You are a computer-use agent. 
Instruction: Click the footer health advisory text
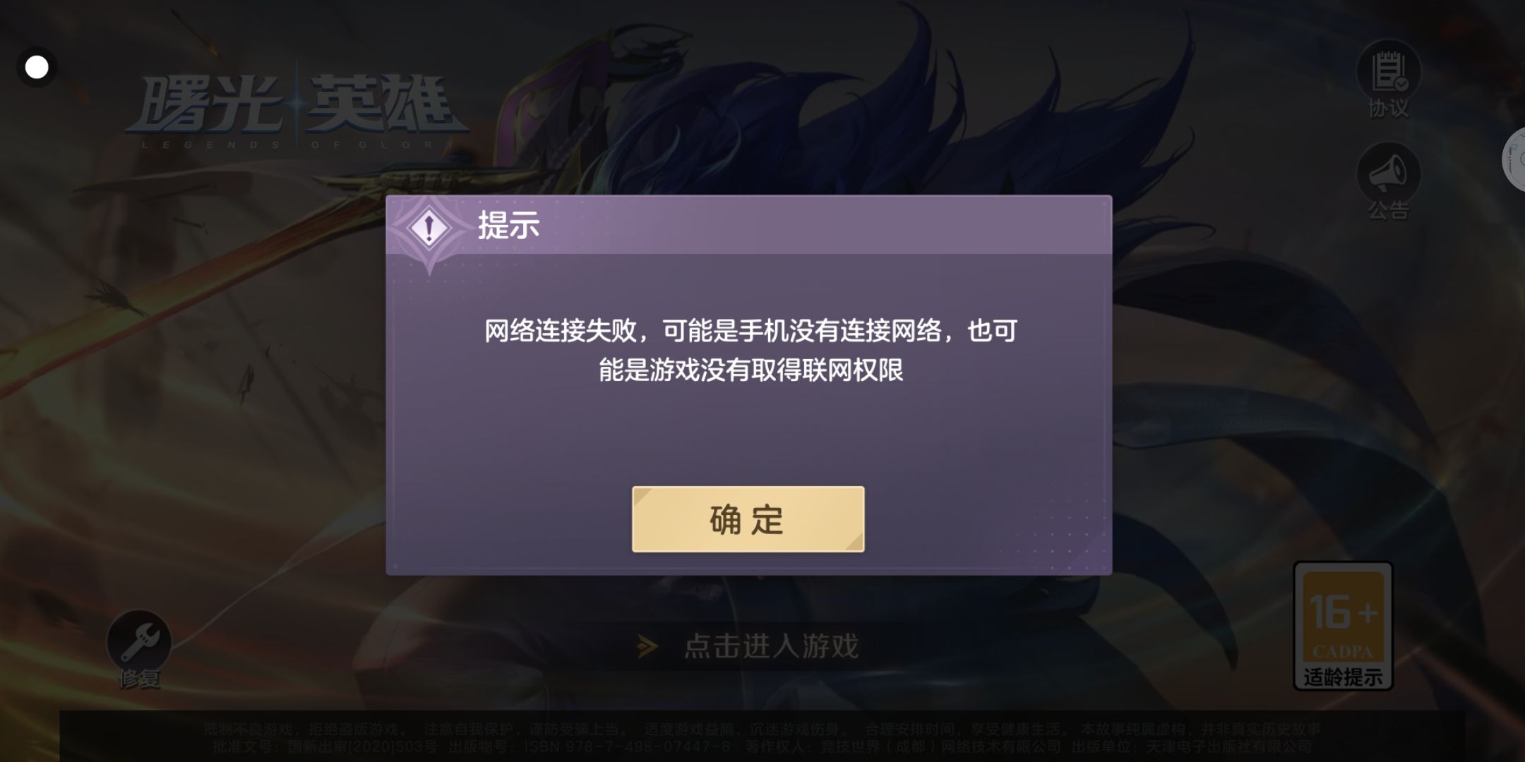coord(762,729)
